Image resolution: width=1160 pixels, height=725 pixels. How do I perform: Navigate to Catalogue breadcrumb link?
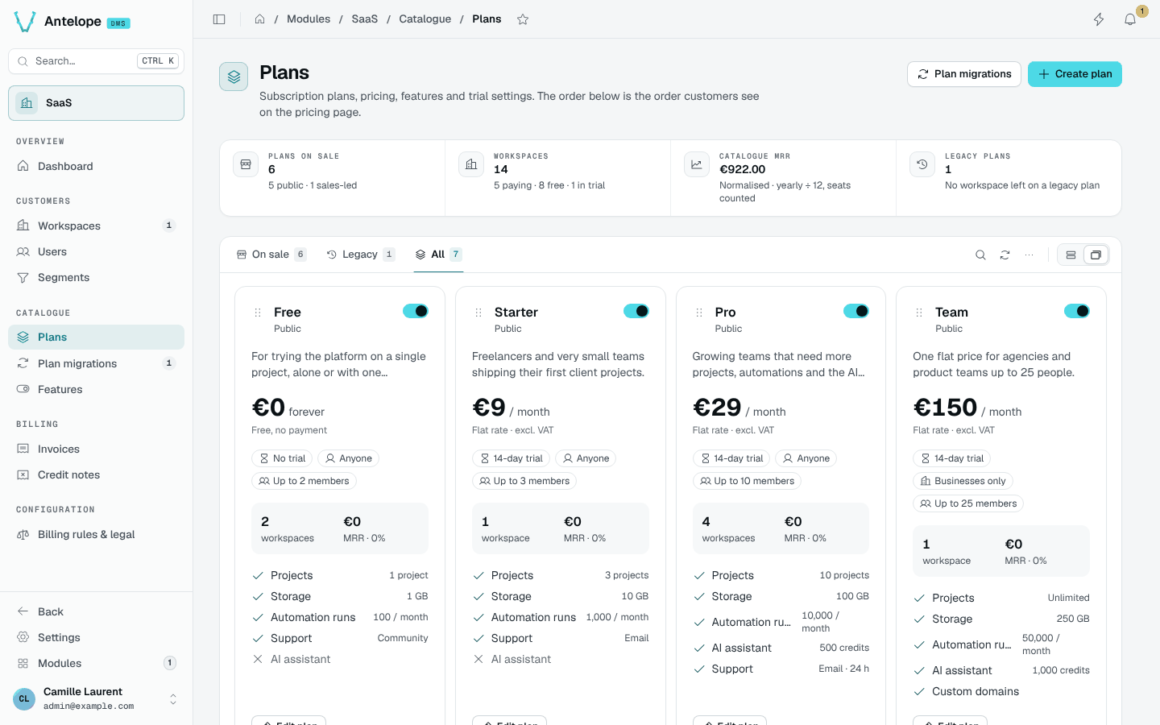click(x=425, y=19)
